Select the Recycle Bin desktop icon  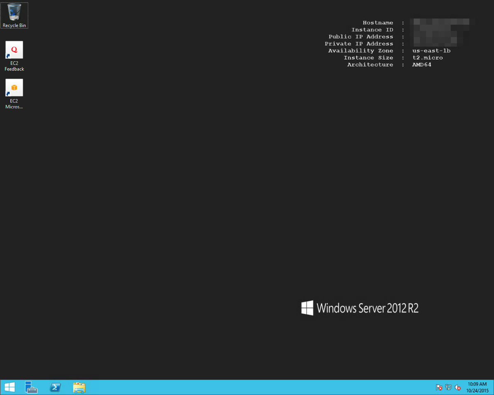pyautogui.click(x=14, y=15)
